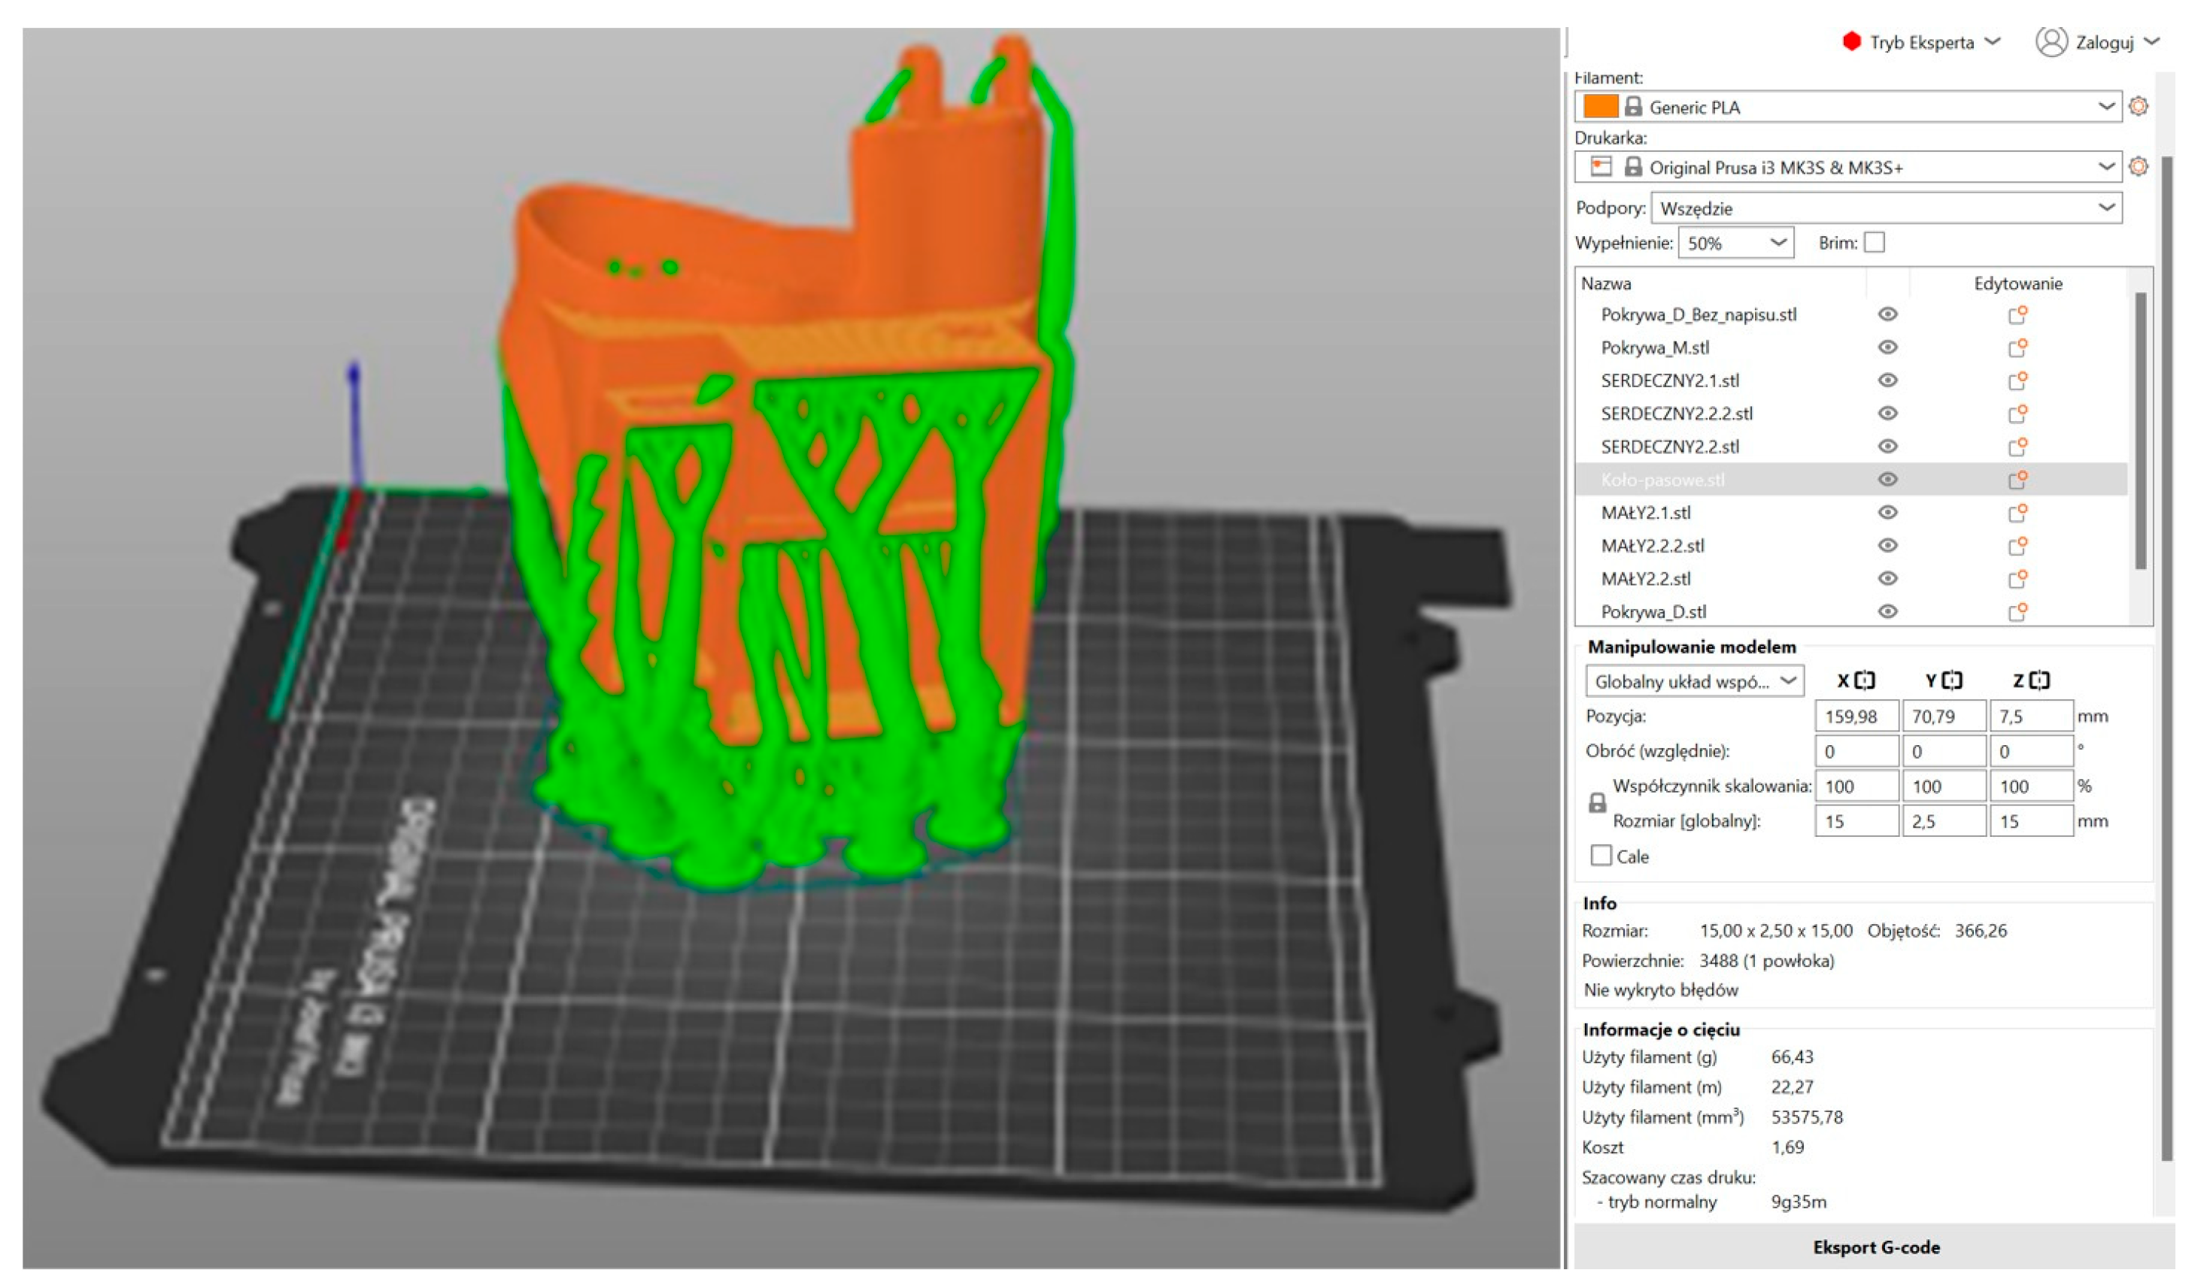Open printer settings gear next to Drukarka
Image resolution: width=2204 pixels, height=1285 pixels.
(2139, 166)
